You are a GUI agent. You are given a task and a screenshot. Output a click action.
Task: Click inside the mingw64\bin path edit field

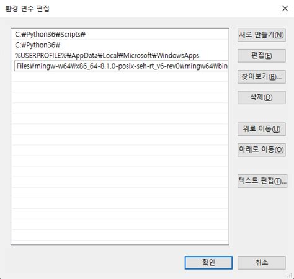pyautogui.click(x=121, y=66)
